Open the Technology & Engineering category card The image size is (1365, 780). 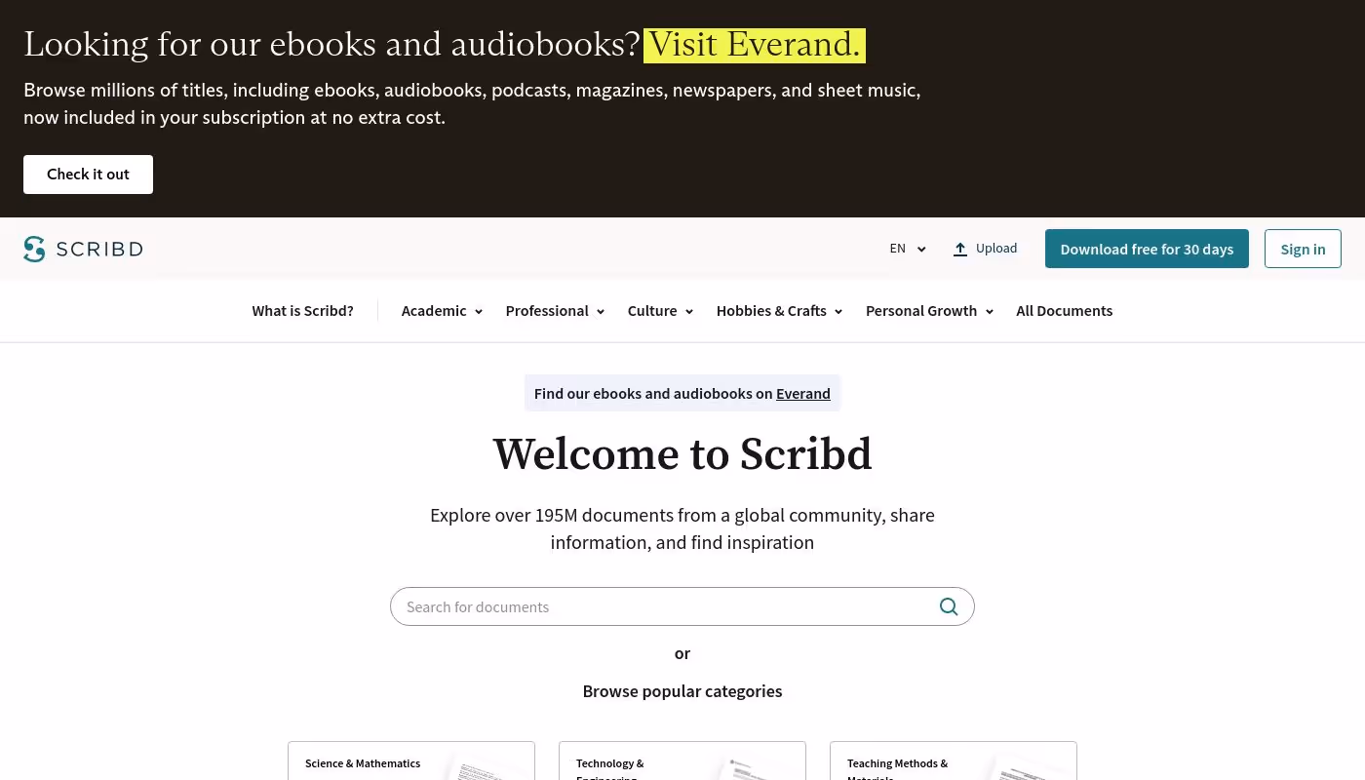[682, 761]
